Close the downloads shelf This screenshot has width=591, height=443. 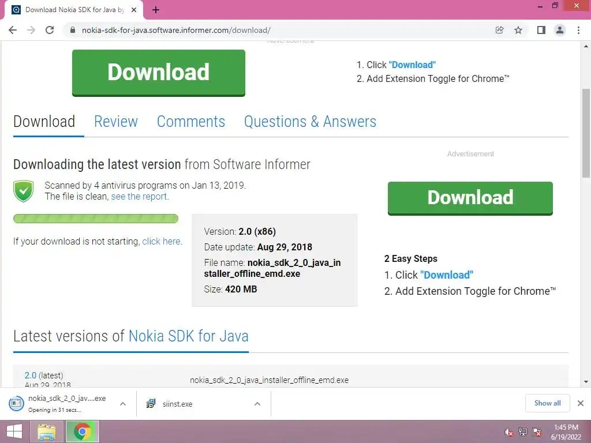tap(581, 403)
